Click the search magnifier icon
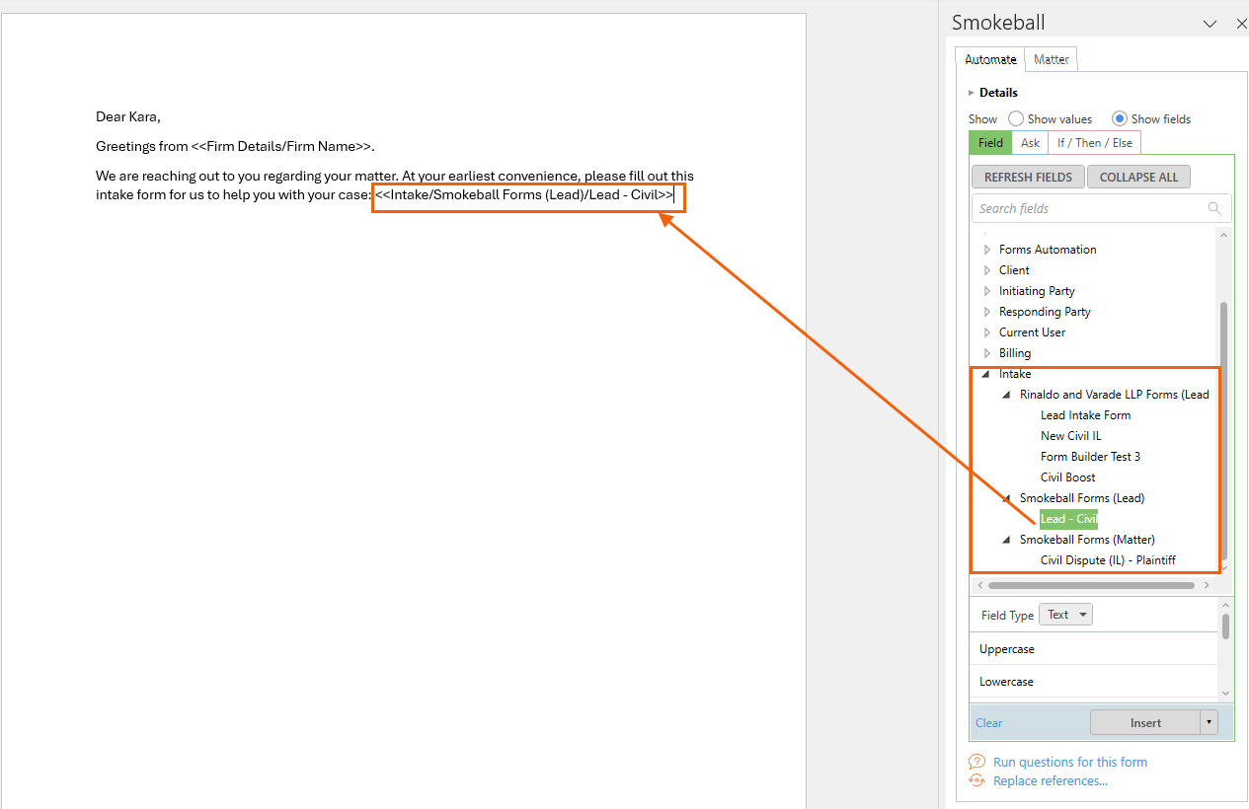The image size is (1249, 809). 1214,208
